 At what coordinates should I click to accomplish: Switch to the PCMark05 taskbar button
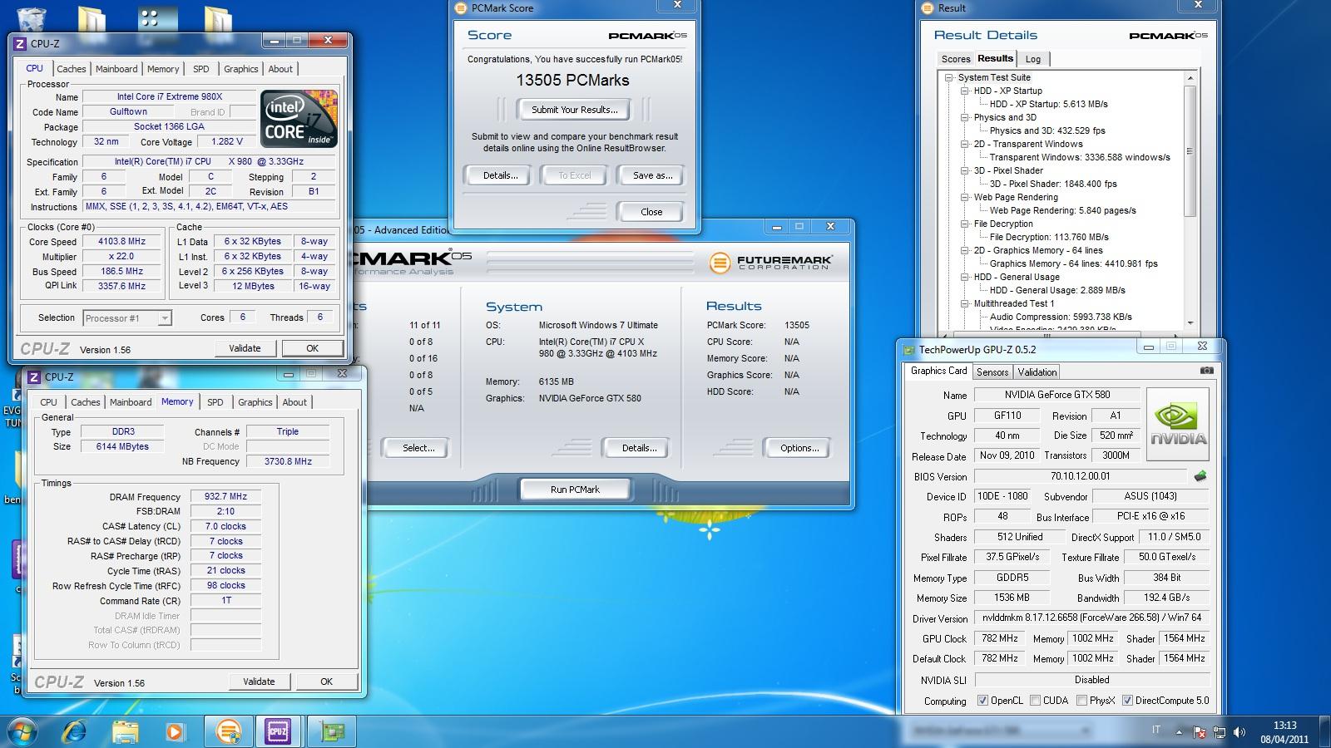227,731
